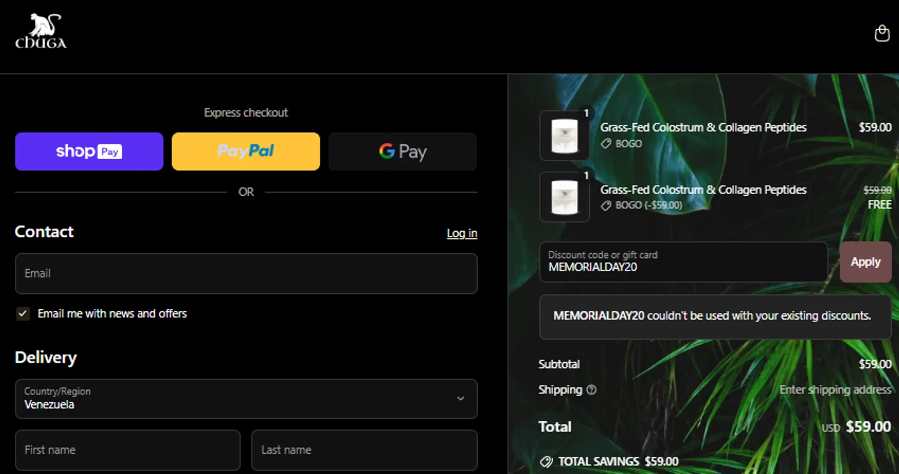Click the Enter shipping address text
Screen dimensions: 899x474
click(835, 390)
